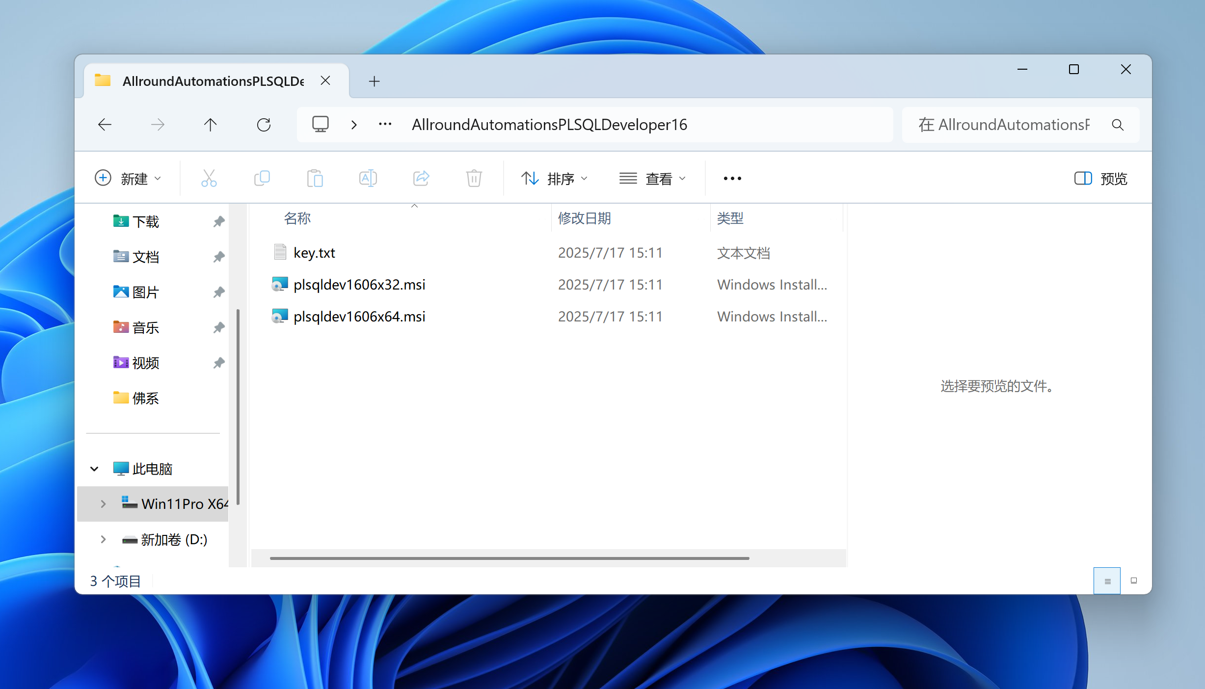Collapse the 此电脑 tree node

pyautogui.click(x=95, y=469)
